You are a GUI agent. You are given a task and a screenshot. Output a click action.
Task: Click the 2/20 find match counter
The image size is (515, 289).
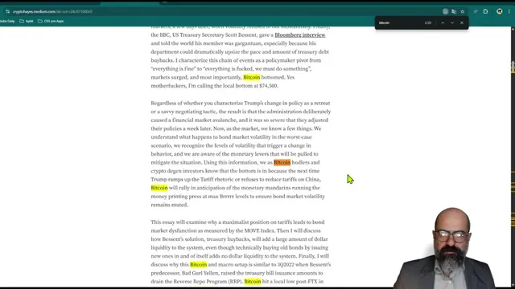click(427, 22)
